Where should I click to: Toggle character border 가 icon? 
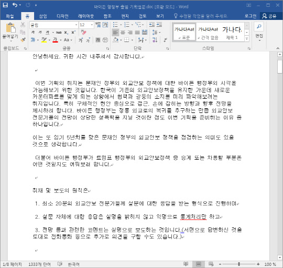(x=105, y=25)
